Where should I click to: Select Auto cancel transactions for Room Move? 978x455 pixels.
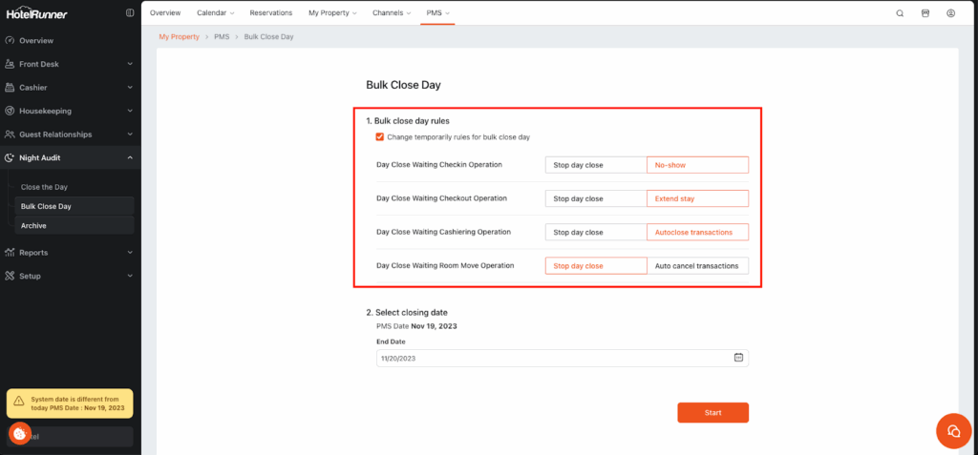point(697,266)
